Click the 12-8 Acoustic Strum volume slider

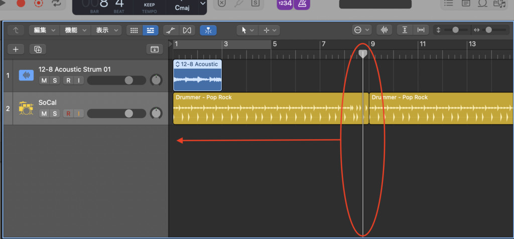pos(116,80)
